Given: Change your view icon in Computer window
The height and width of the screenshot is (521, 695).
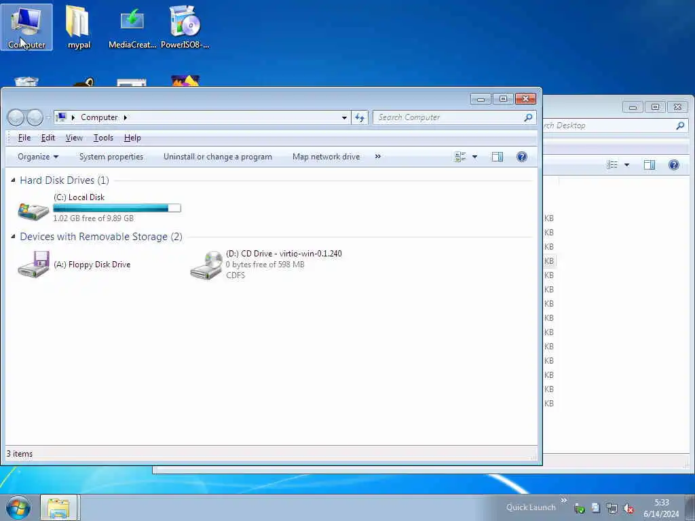Looking at the screenshot, I should [x=460, y=157].
